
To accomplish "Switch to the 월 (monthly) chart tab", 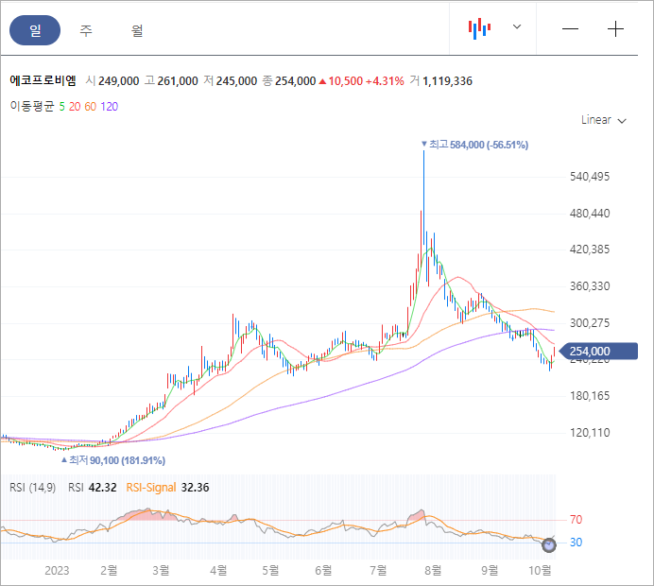I will (137, 30).
